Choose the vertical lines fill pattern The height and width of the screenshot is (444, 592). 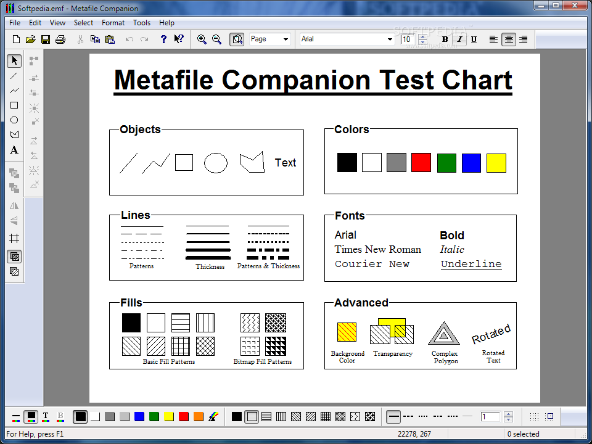tap(281, 416)
